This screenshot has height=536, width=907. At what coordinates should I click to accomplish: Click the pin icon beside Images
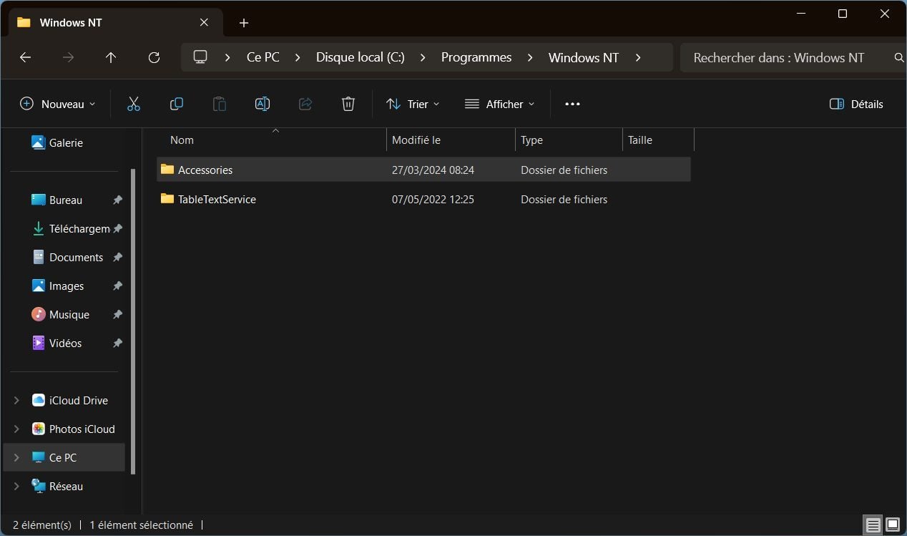[117, 286]
